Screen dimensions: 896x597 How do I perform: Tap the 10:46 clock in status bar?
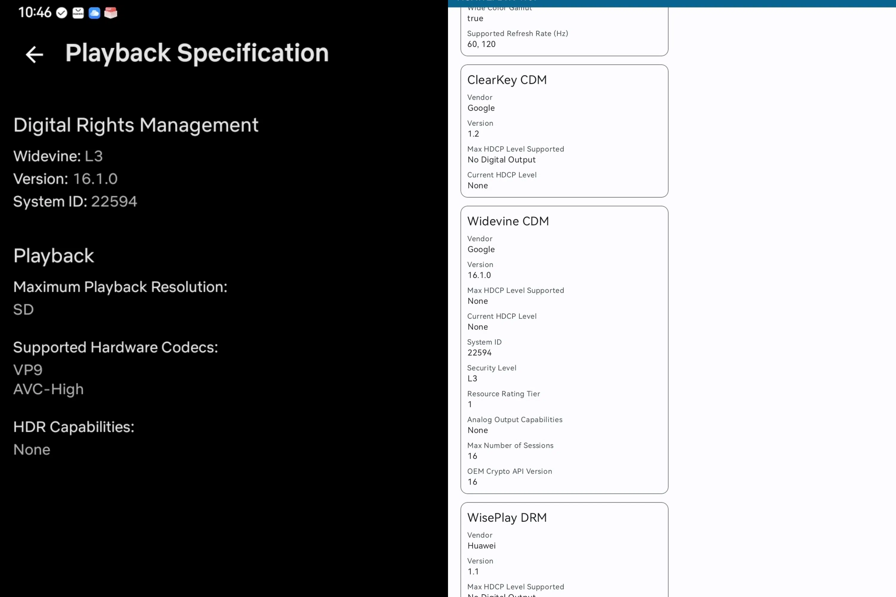[x=34, y=13]
